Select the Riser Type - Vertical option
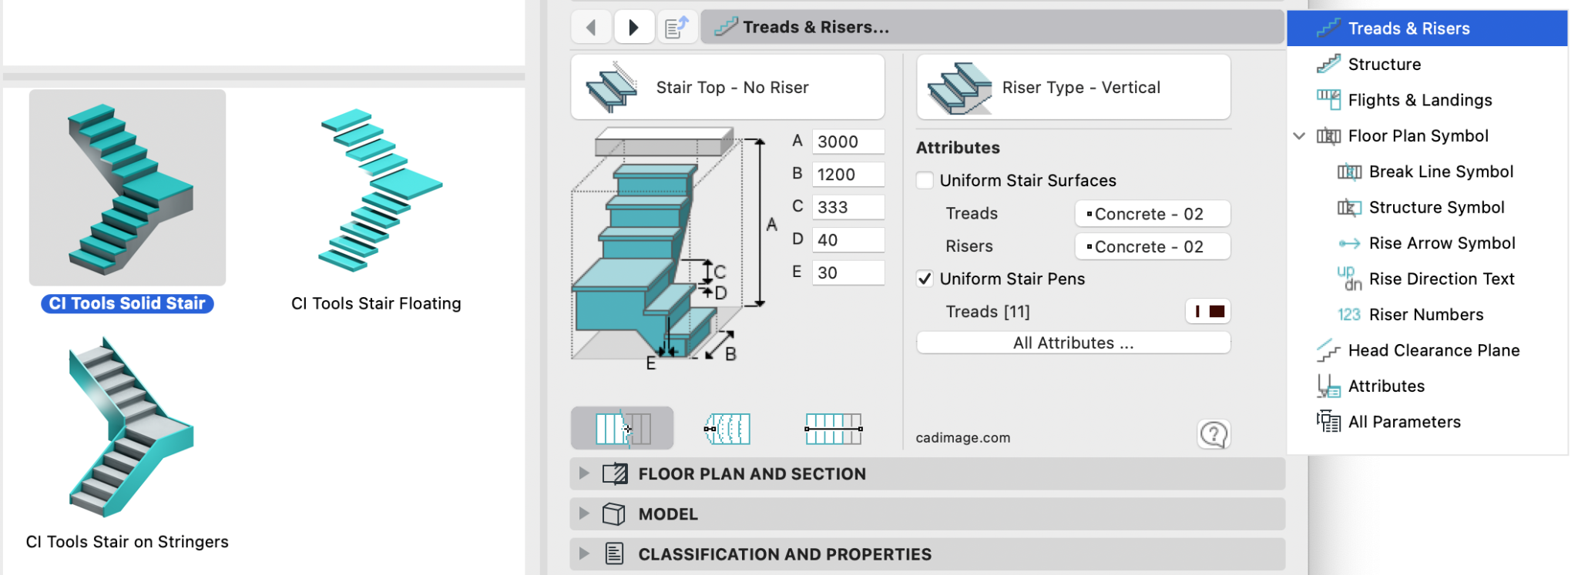The height and width of the screenshot is (575, 1578). 1073,87
